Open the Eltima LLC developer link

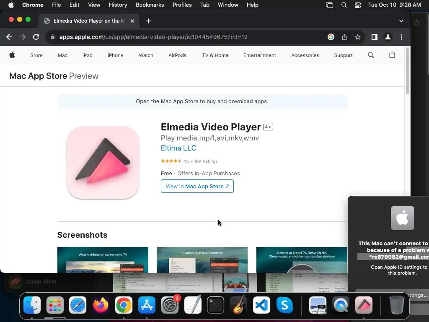[x=178, y=148]
